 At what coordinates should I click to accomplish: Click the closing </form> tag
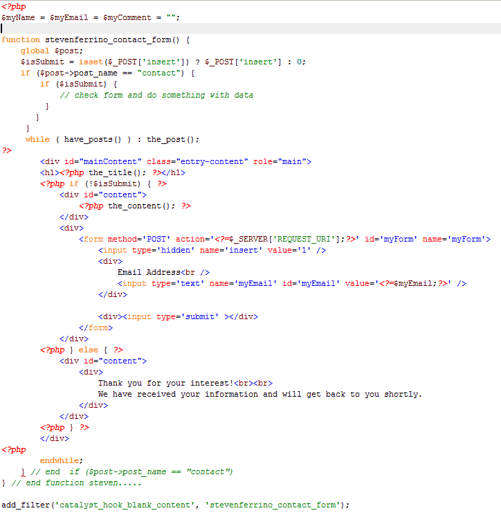[x=95, y=328]
